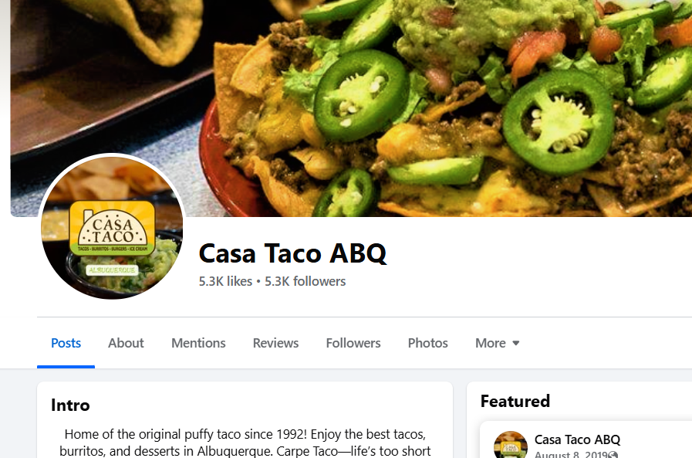The image size is (692, 458).
Task: Click the public globe privacy icon
Action: click(x=613, y=455)
